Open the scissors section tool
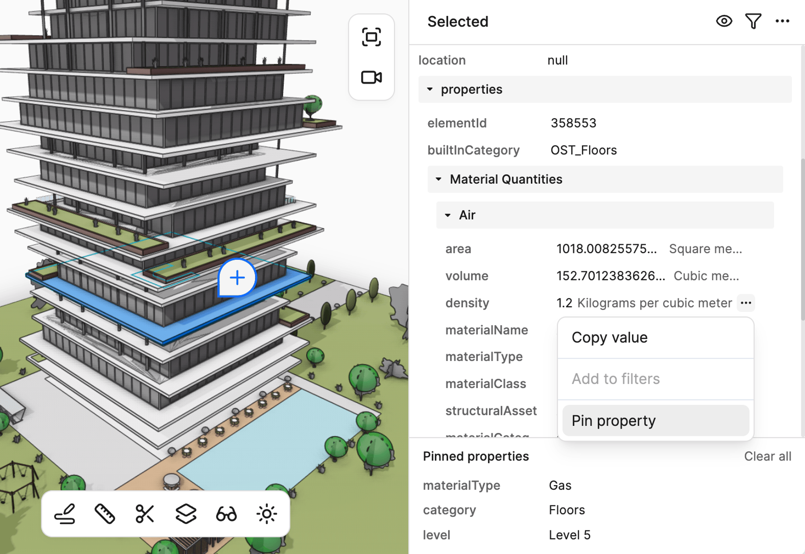The height and width of the screenshot is (554, 805). point(145,513)
